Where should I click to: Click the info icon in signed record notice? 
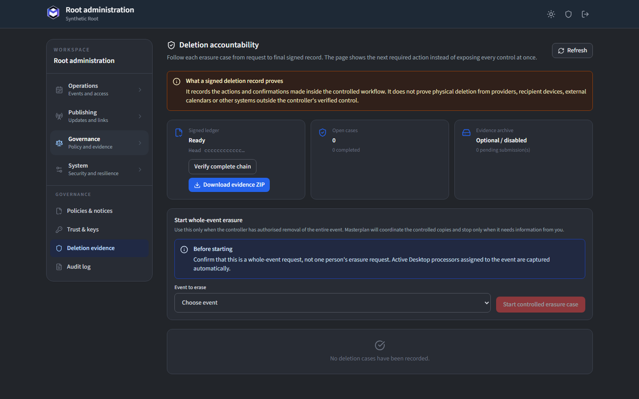tap(177, 82)
